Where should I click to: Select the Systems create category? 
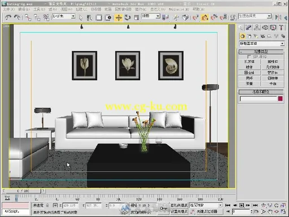(283, 36)
